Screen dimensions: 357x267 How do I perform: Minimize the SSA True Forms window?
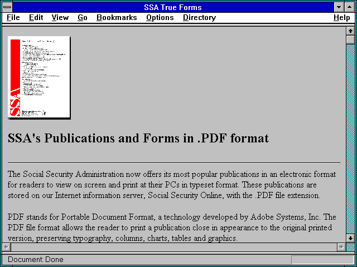(x=339, y=7)
